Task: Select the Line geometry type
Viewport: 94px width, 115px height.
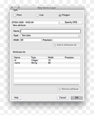Action: click(x=37, y=15)
